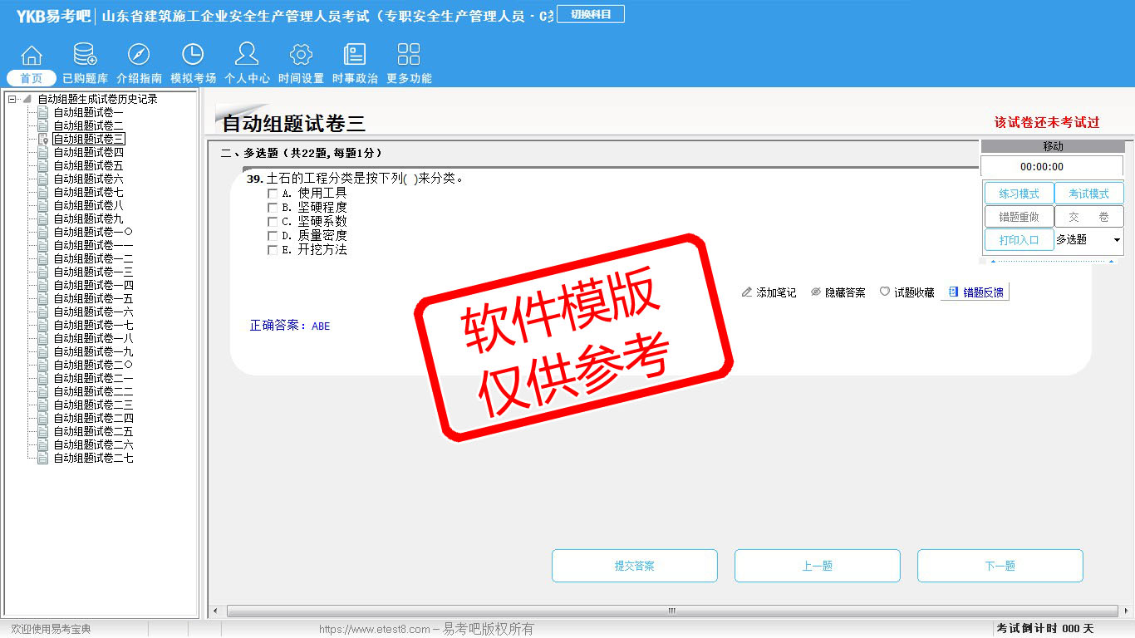Click the 隐藏答案 eye icon
The image size is (1135, 638).
coord(816,292)
